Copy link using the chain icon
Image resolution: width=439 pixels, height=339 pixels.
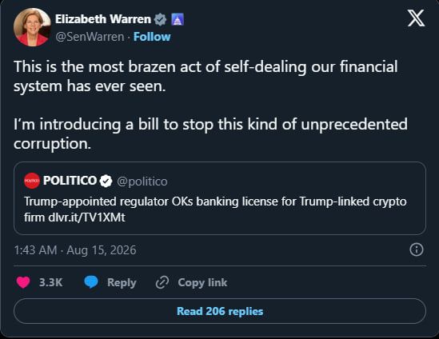point(162,282)
